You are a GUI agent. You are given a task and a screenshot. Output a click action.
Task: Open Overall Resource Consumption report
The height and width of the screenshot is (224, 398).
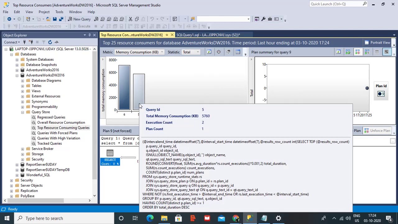[x=61, y=123]
